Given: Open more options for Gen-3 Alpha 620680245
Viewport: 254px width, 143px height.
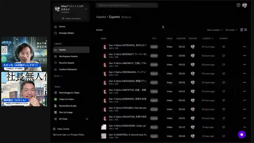Looking at the screenshot, I should coord(244,100).
